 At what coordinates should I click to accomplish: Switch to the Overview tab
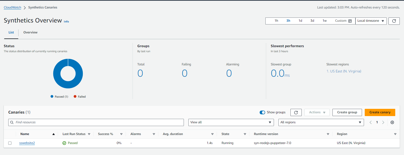click(x=30, y=32)
